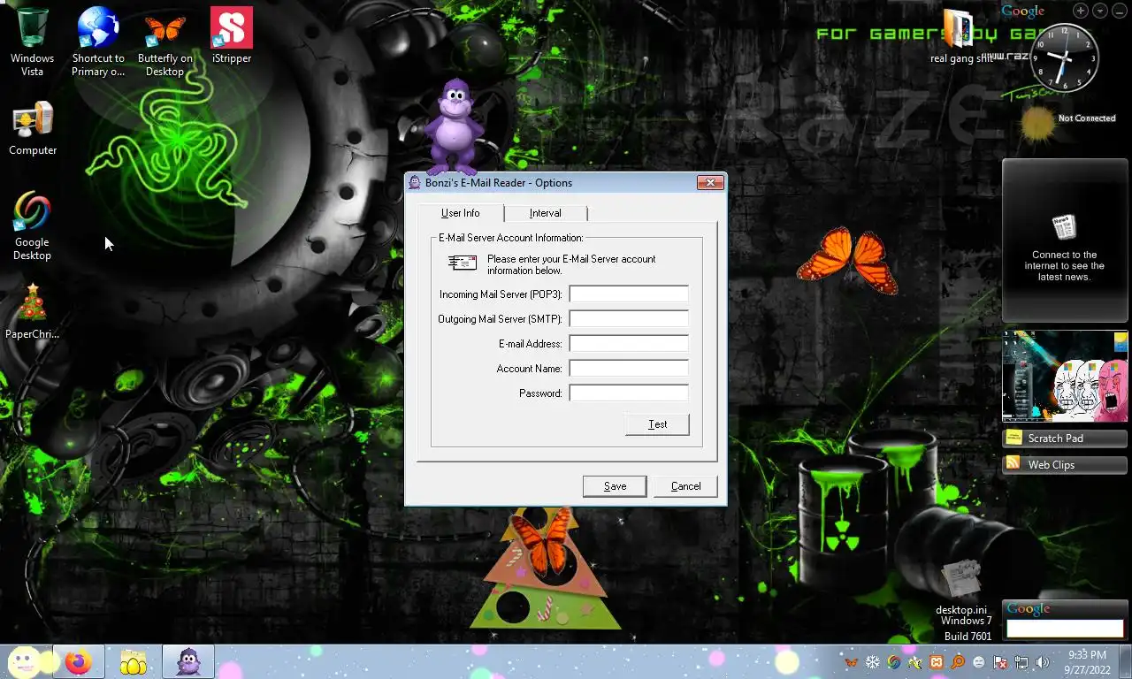This screenshot has height=679, width=1132.
Task: Click the Test button
Action: pos(657,424)
